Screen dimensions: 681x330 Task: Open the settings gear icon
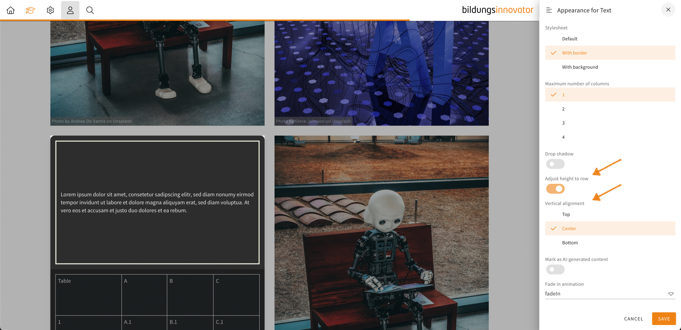pyautogui.click(x=50, y=10)
